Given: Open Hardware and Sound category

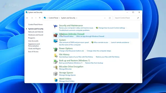Looking at the screenshot, I should [36, 35].
